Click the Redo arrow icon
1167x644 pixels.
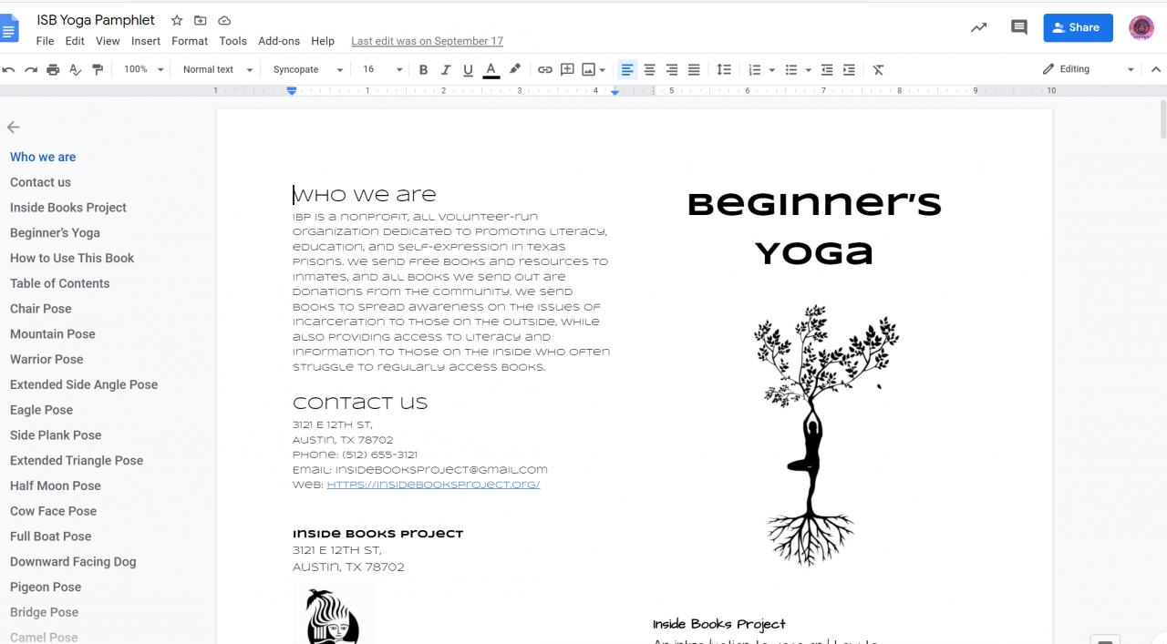tap(31, 70)
